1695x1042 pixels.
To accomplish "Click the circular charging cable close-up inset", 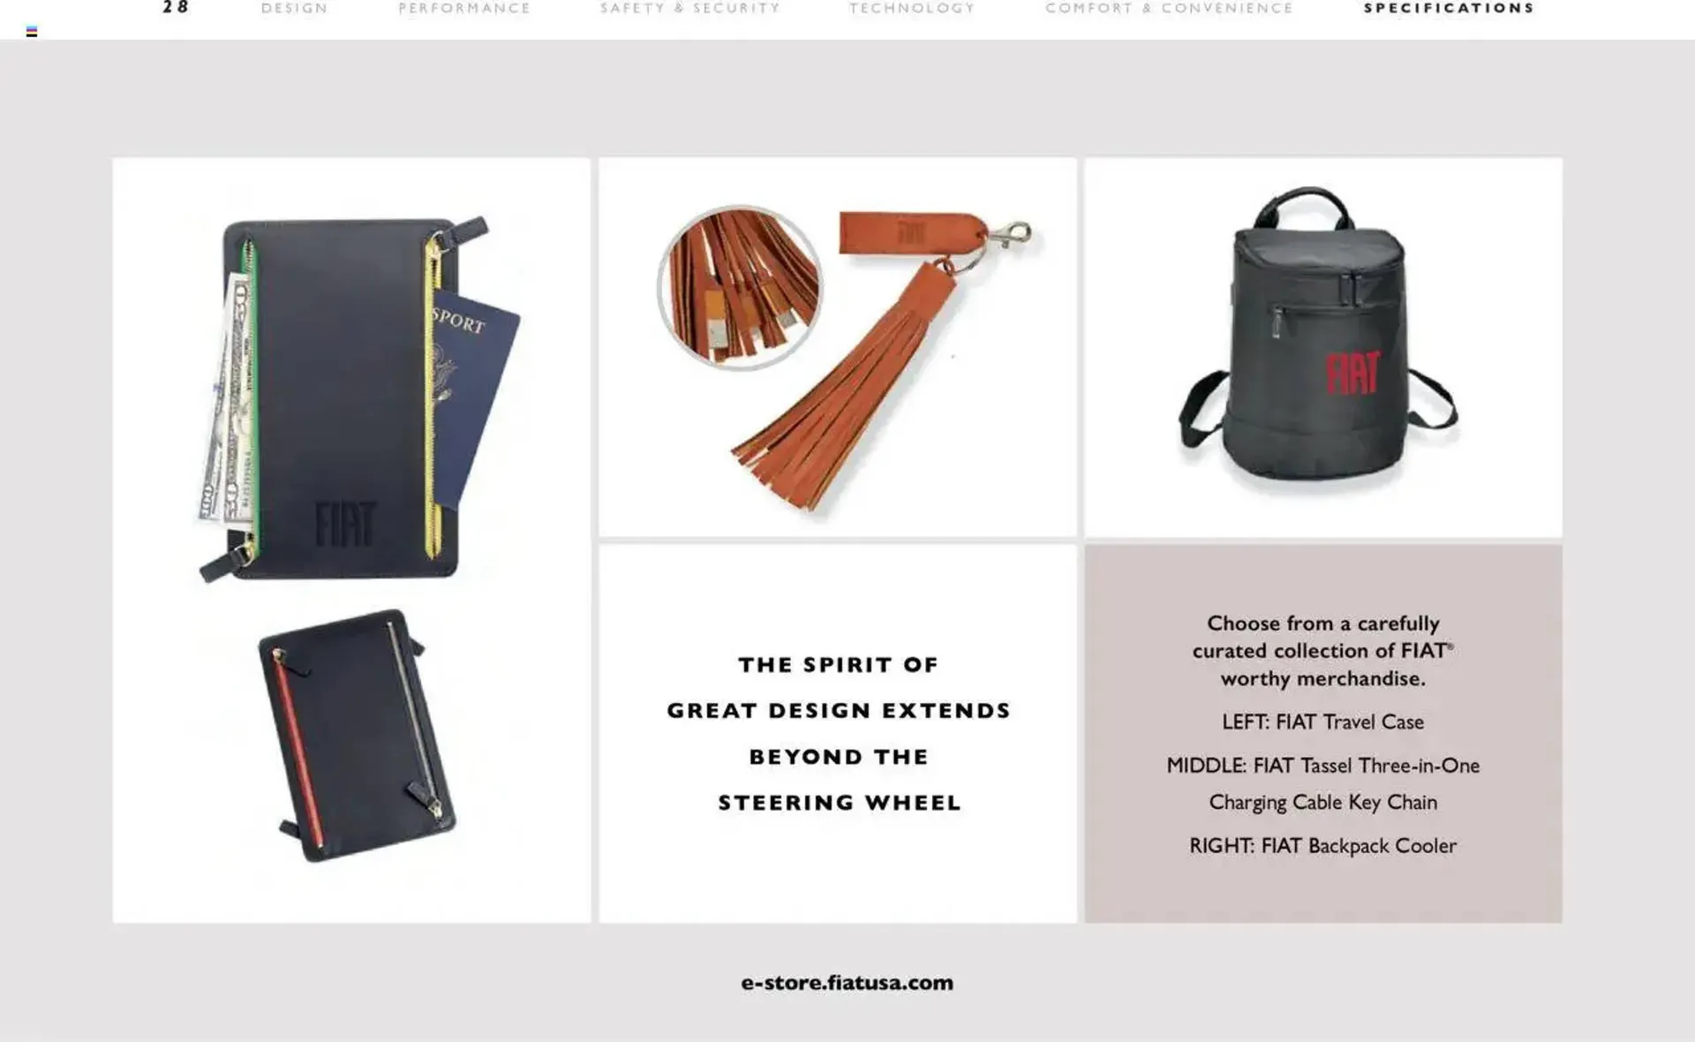I will [x=740, y=288].
